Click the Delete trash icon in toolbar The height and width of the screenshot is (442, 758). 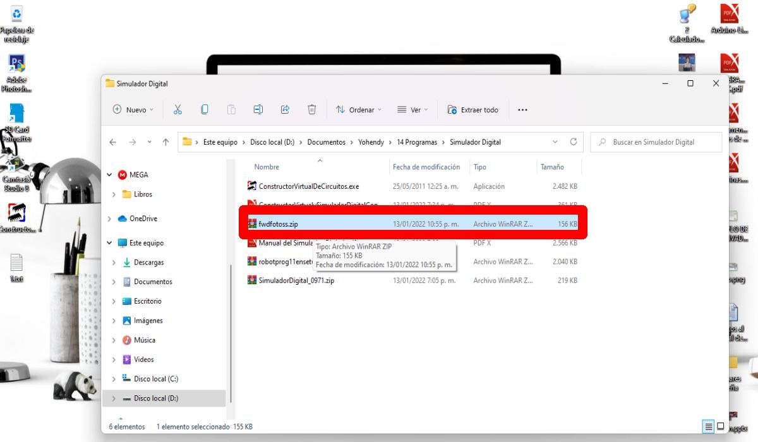pyautogui.click(x=311, y=110)
